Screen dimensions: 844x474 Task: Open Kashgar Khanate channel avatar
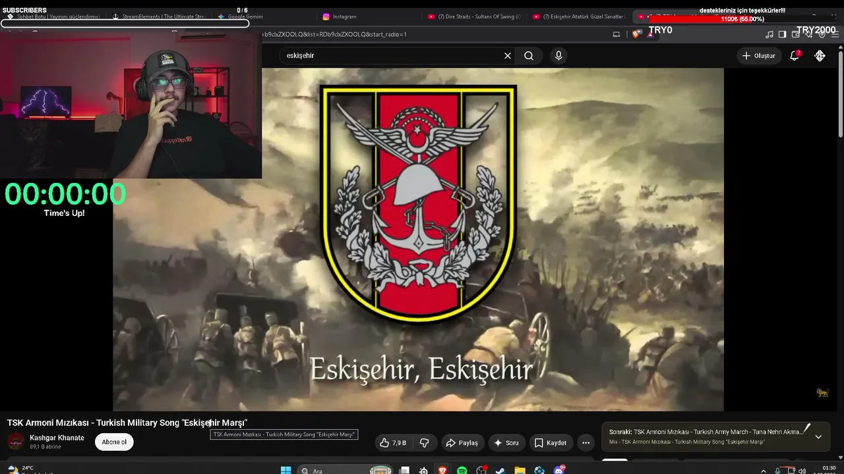coord(16,441)
